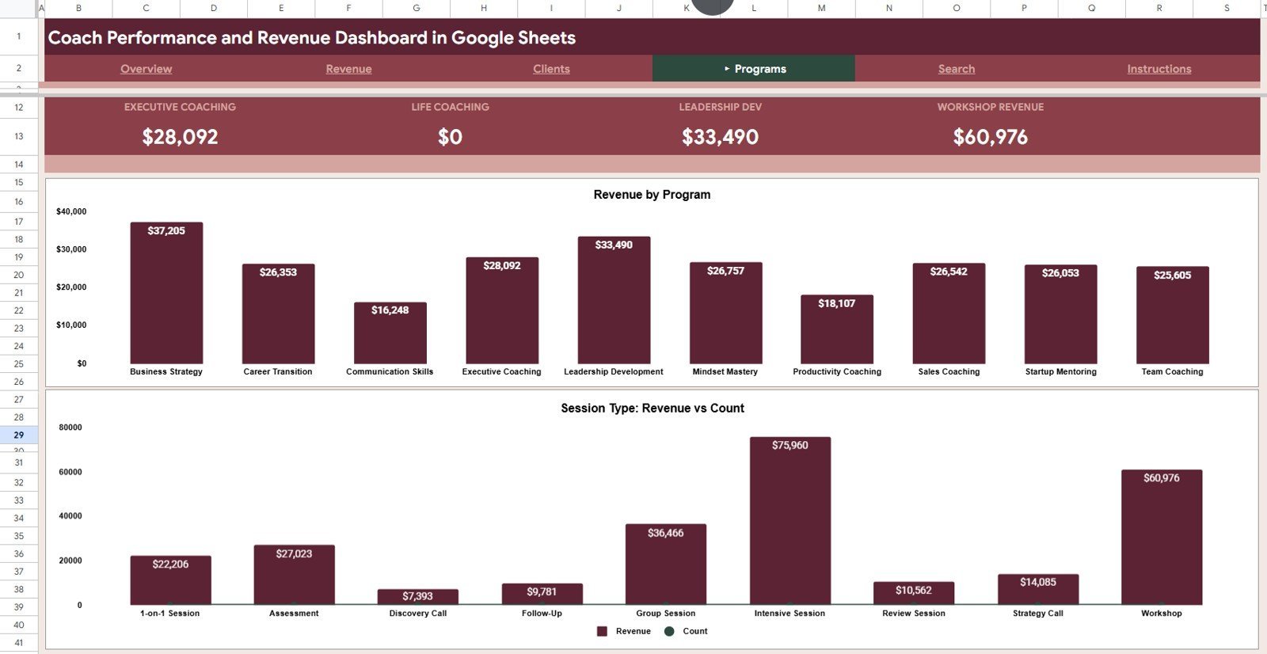Select row 13 header
1267x654 pixels.
pos(19,136)
